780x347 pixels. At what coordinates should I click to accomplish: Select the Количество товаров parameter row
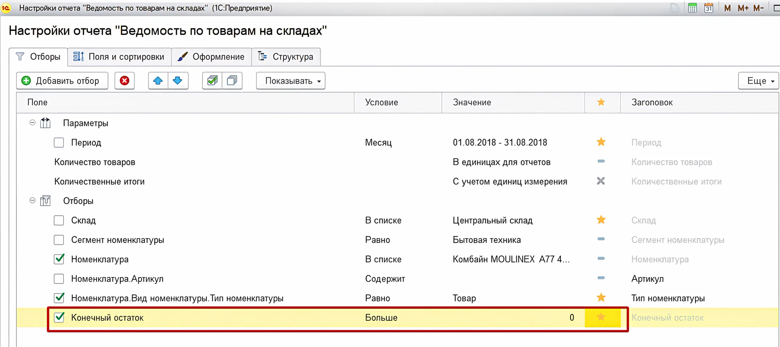tap(397, 162)
